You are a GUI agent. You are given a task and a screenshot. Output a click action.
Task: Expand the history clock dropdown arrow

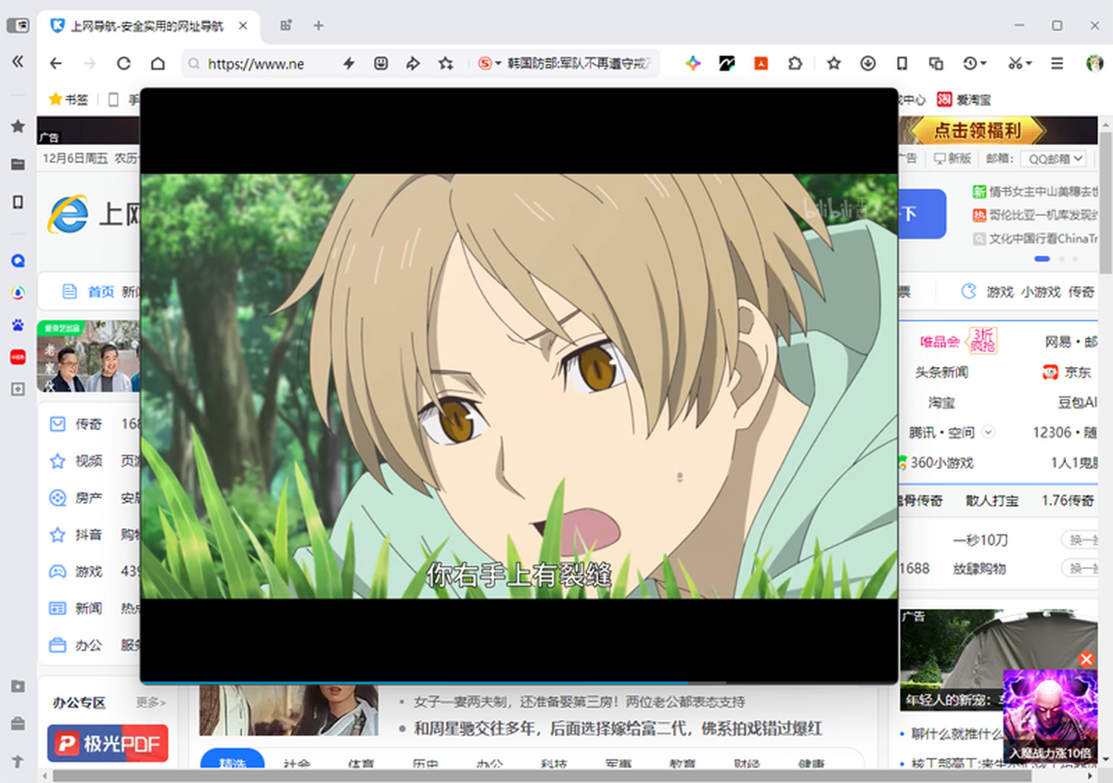[x=983, y=64]
